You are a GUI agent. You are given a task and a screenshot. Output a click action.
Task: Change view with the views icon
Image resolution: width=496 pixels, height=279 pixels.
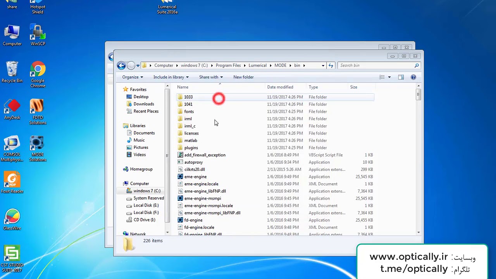pos(382,77)
